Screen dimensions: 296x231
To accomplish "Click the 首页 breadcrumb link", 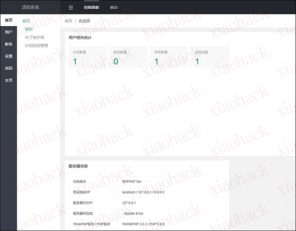I will click(68, 21).
